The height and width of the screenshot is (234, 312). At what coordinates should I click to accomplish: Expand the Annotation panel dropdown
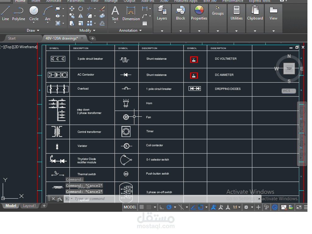[x=130, y=30]
